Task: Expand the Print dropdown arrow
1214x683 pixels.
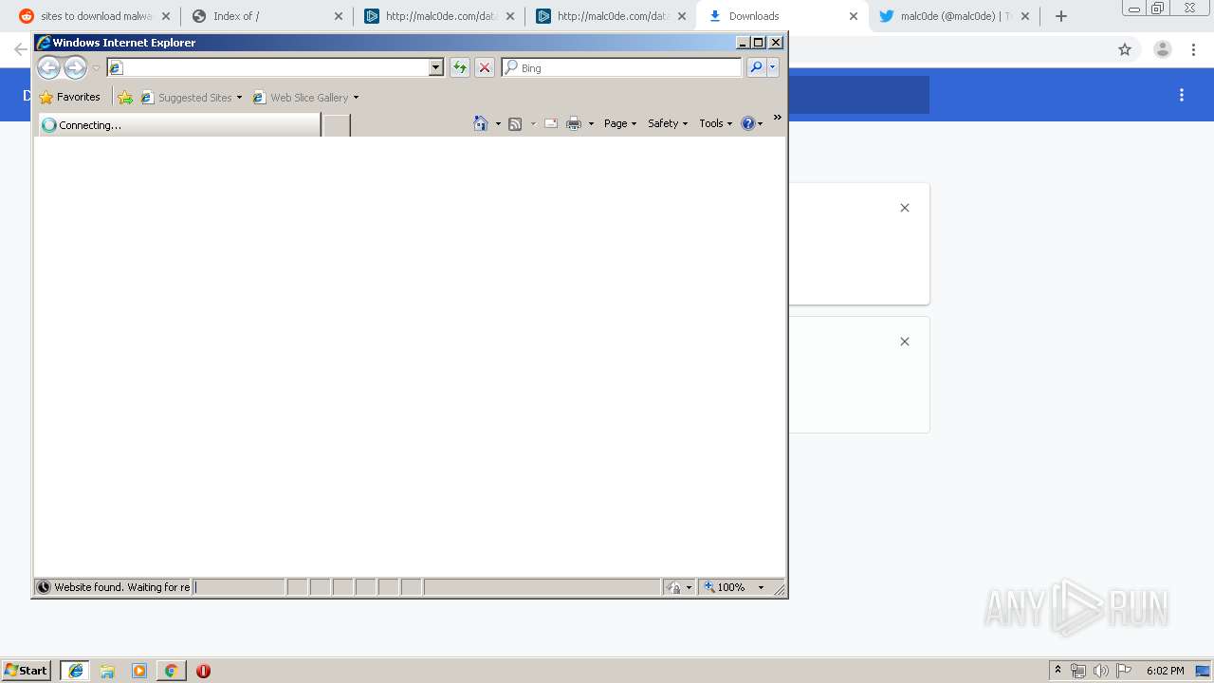Action: 591,123
